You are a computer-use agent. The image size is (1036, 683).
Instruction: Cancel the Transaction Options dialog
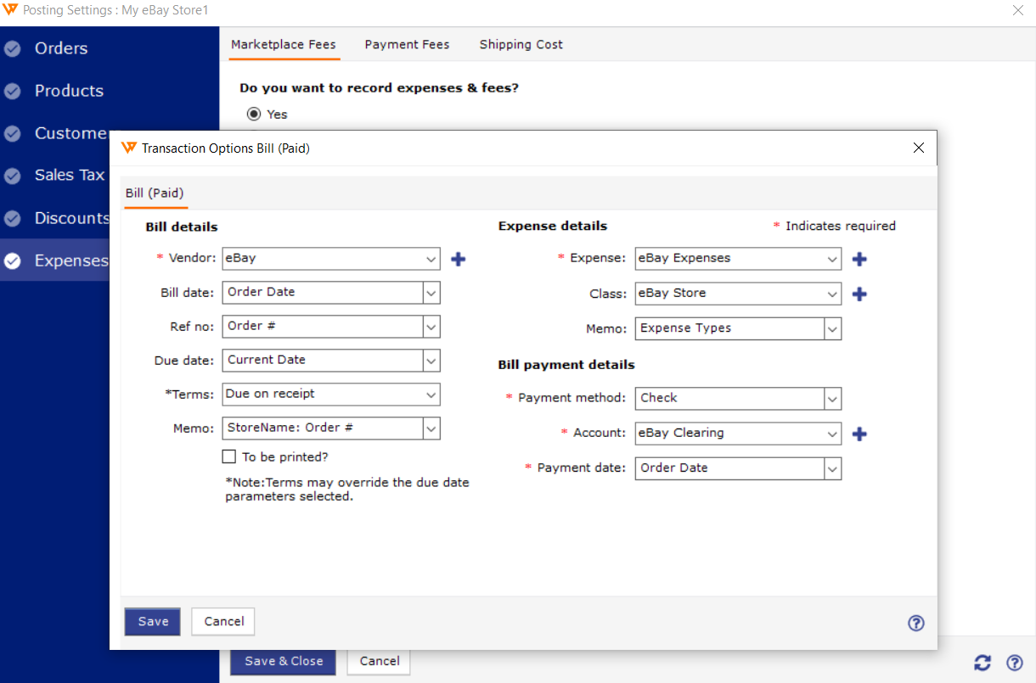[x=224, y=621]
